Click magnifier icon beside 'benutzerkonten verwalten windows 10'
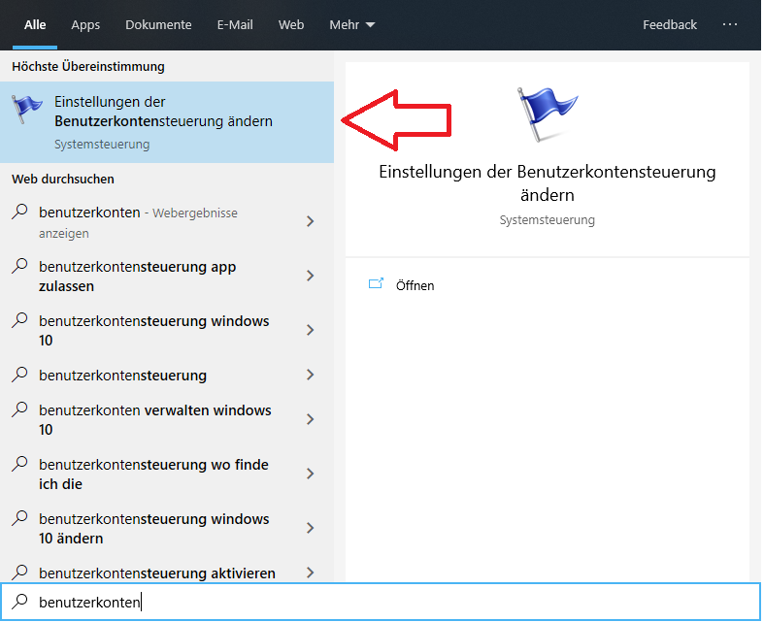Viewport: 764px width, 622px height. click(19, 409)
